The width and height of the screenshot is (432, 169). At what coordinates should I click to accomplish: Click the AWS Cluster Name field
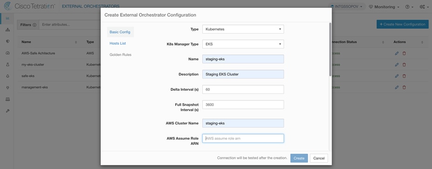coord(243,123)
